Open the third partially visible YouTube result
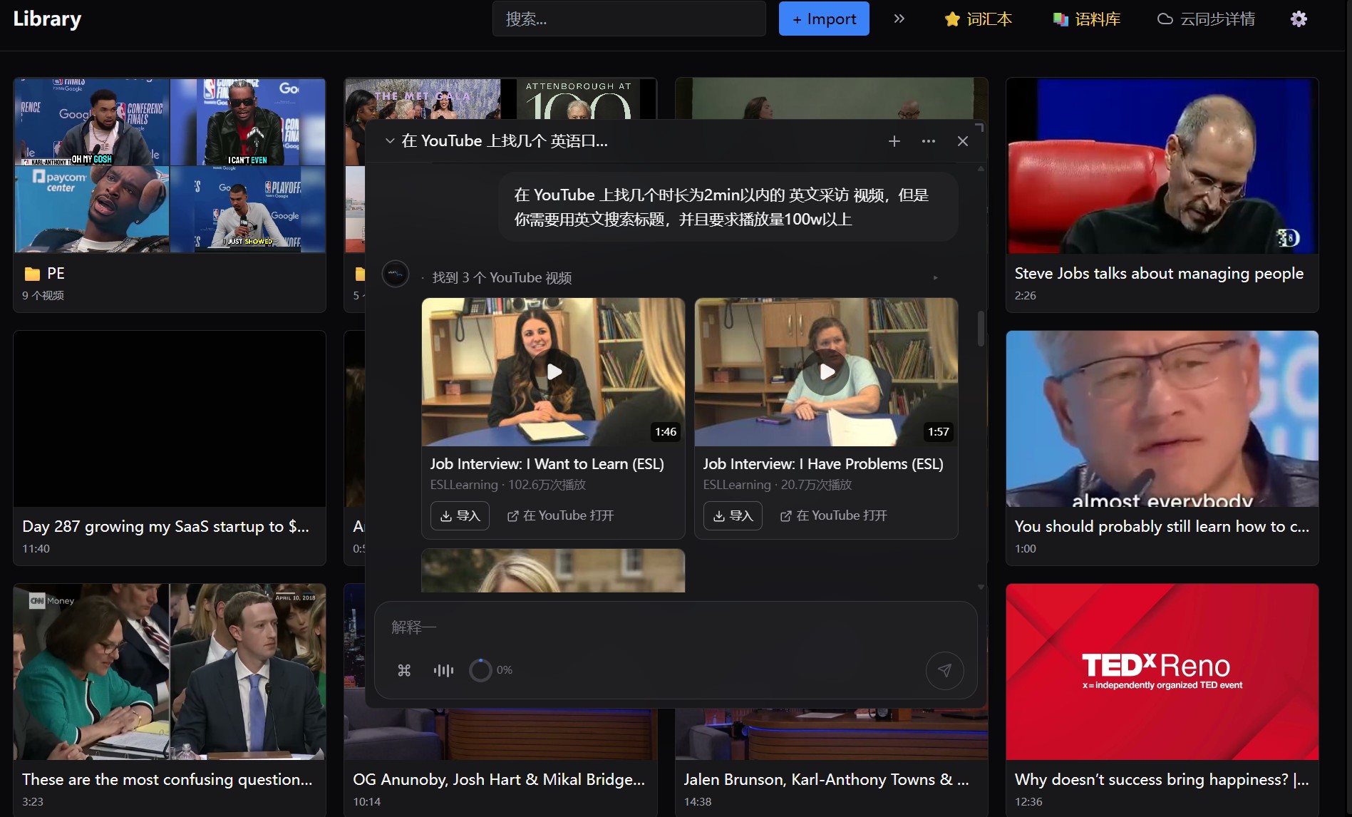 553,570
